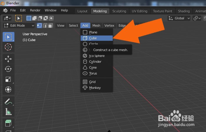Choose Set new selection mode icon
206x132 pixels.
[x=29, y=18]
